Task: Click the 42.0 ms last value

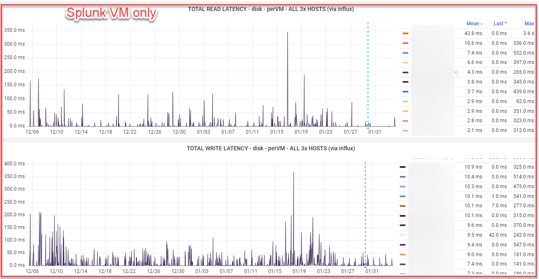Action: [x=498, y=235]
